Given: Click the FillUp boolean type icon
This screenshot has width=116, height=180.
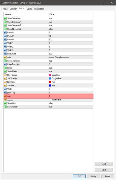Looking at the screenshot, I should (5, 68).
